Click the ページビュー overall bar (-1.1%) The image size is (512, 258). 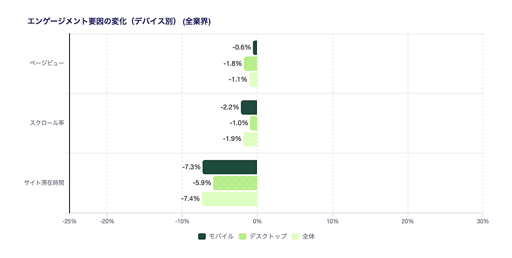click(x=253, y=80)
